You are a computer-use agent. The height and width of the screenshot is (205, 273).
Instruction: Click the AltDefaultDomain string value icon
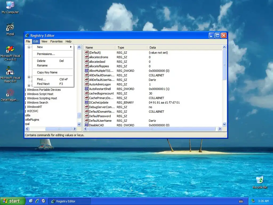point(87,75)
